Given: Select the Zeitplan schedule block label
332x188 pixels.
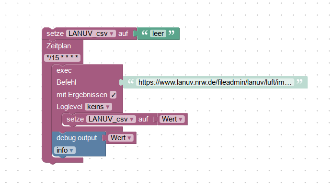Looking at the screenshot, I should point(58,46).
